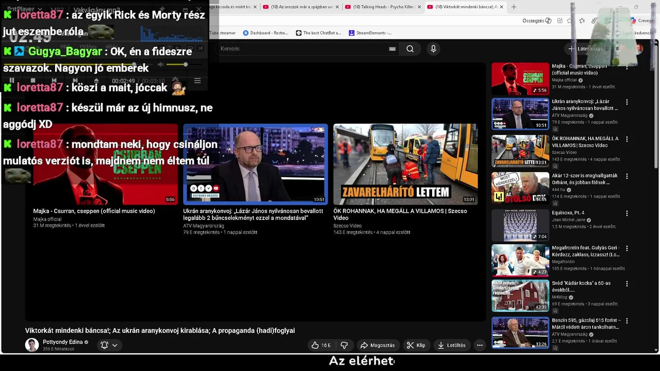Screen dimensions: 660x371
Task: Click the eject/open file button in PotPlayer
Action: 96,81
